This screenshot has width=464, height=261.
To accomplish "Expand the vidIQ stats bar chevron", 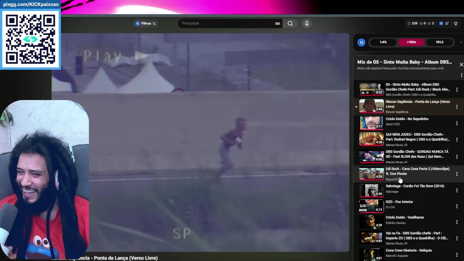I will pyautogui.click(x=461, y=42).
